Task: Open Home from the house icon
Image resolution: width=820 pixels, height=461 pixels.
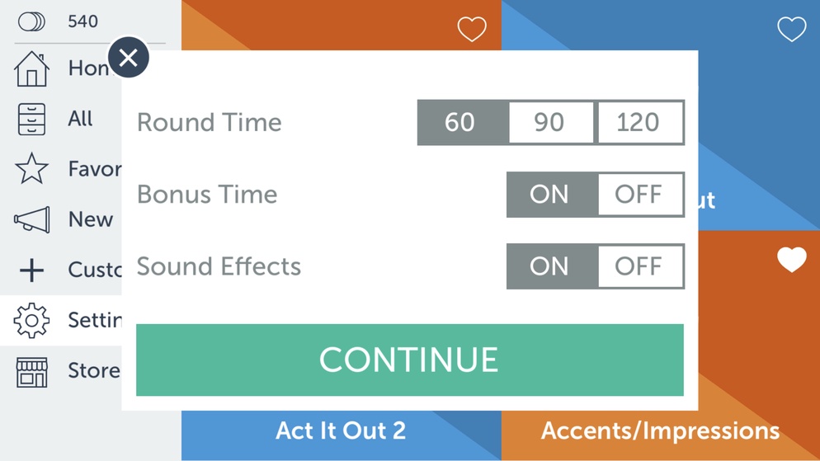Action: point(31,68)
